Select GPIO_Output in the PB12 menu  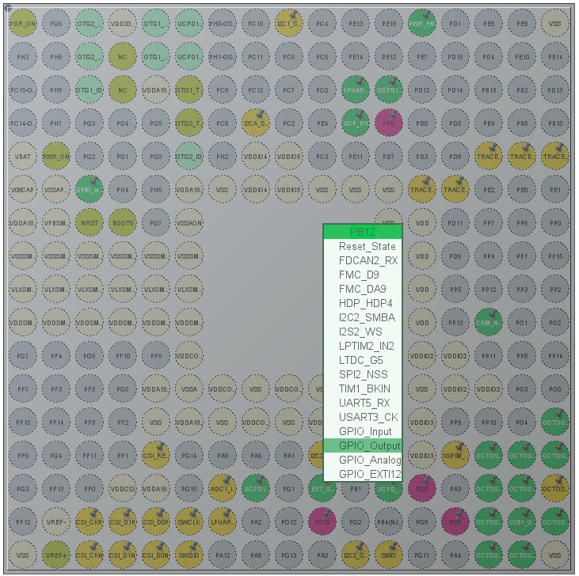click(363, 445)
